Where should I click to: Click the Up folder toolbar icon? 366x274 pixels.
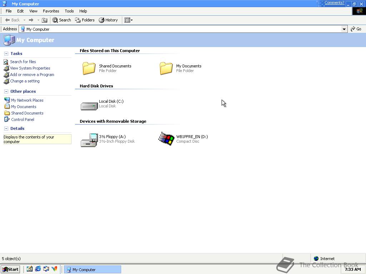[44, 20]
